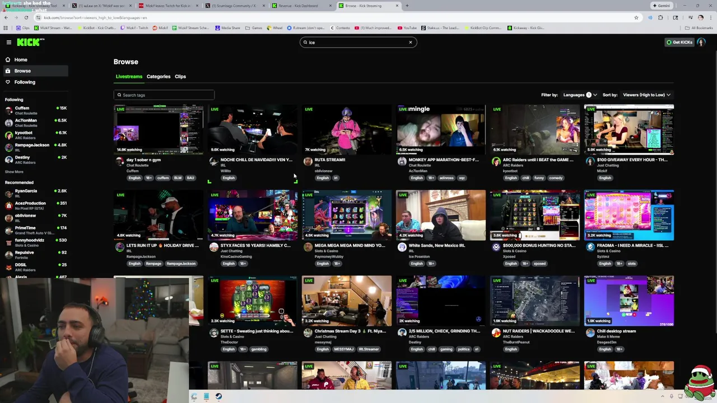Click kyootbot avatar under ARC Raiders stream
Screen dimensions: 717x403
pos(496,162)
